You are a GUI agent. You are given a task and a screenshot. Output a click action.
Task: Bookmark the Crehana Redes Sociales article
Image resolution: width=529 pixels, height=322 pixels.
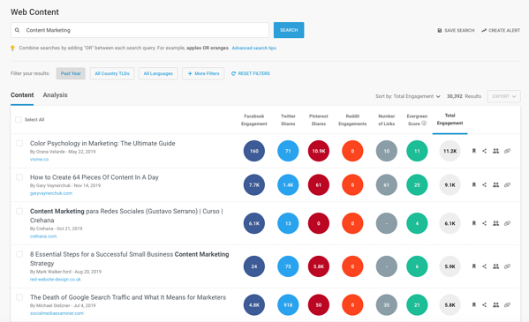click(x=473, y=223)
